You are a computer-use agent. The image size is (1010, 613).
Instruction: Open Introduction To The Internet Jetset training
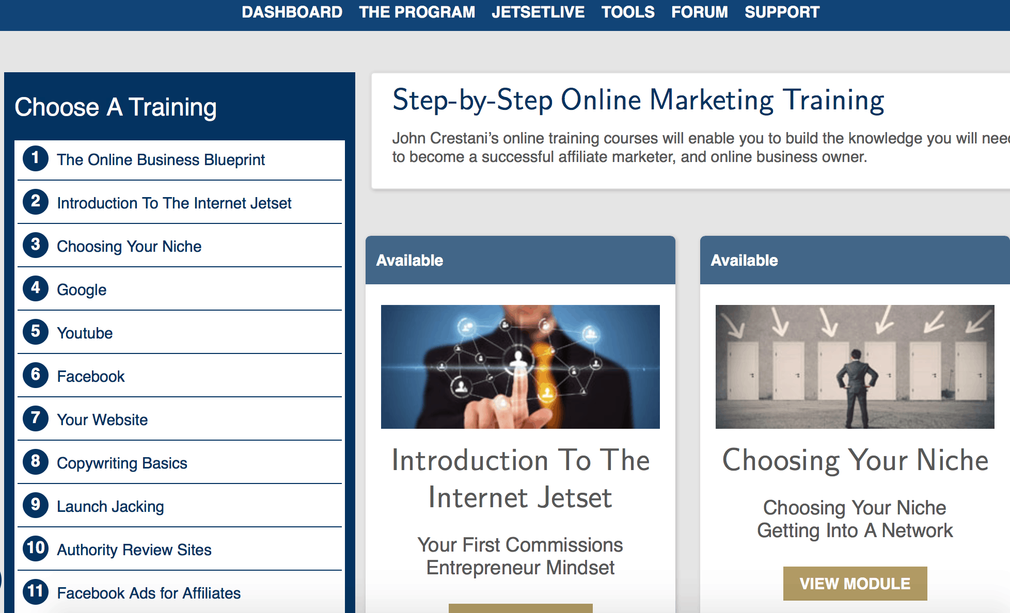tap(174, 203)
